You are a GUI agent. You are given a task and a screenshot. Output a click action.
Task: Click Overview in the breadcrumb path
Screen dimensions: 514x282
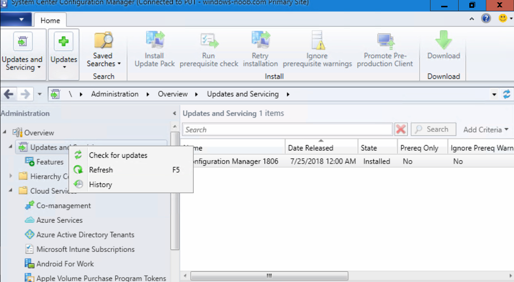[x=173, y=94]
